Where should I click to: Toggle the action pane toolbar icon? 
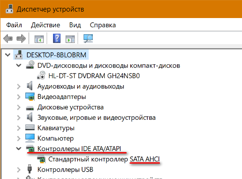pyautogui.click(x=70, y=39)
